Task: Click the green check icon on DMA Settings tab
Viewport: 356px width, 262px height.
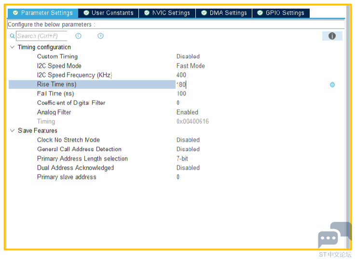Action: pos(204,13)
